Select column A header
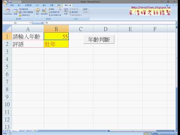180x135 pixels. tap(28, 29)
